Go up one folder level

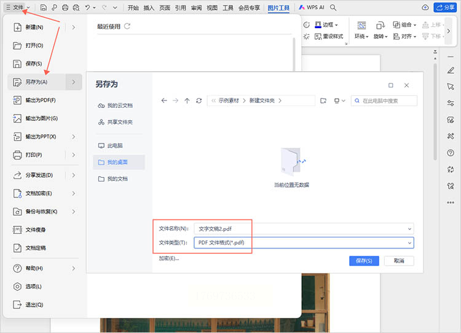187,101
